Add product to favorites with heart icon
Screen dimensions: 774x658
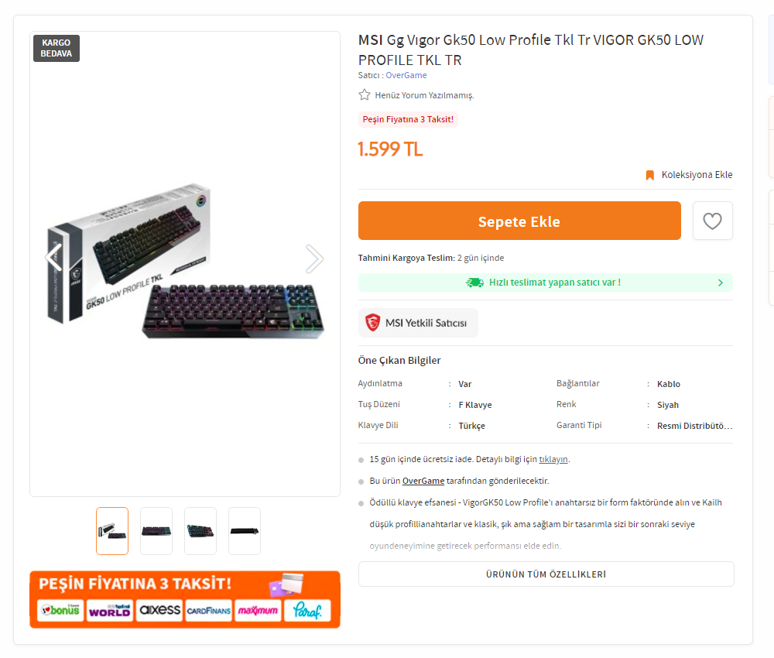coord(712,221)
